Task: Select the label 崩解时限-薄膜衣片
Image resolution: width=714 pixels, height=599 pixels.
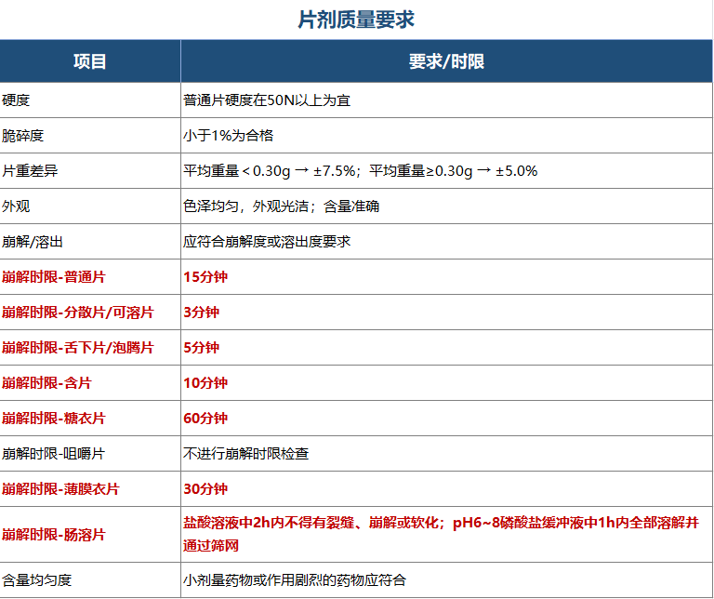Action: pyautogui.click(x=60, y=488)
